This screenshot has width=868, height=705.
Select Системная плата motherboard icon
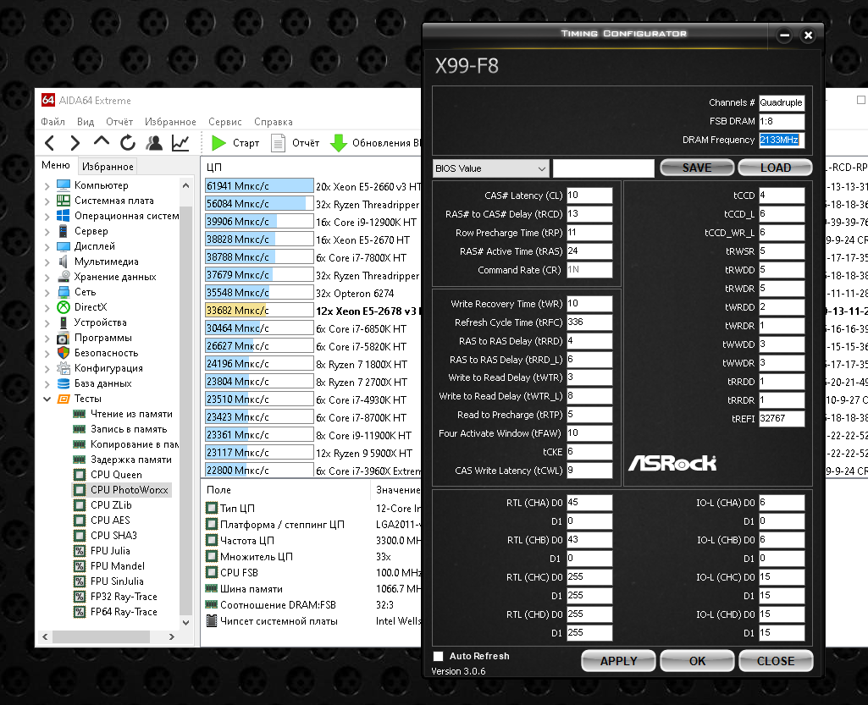pos(64,201)
